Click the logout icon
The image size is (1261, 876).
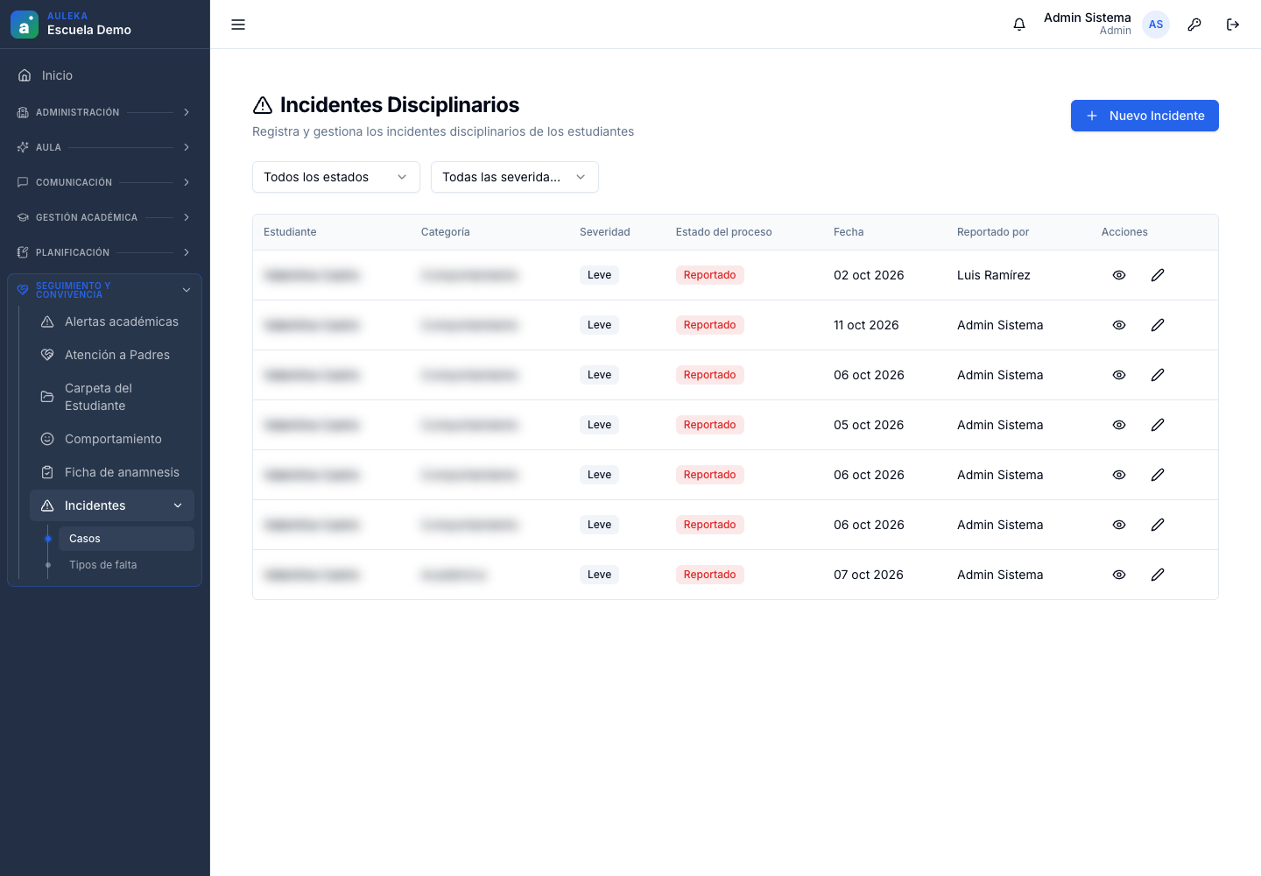coord(1233,25)
